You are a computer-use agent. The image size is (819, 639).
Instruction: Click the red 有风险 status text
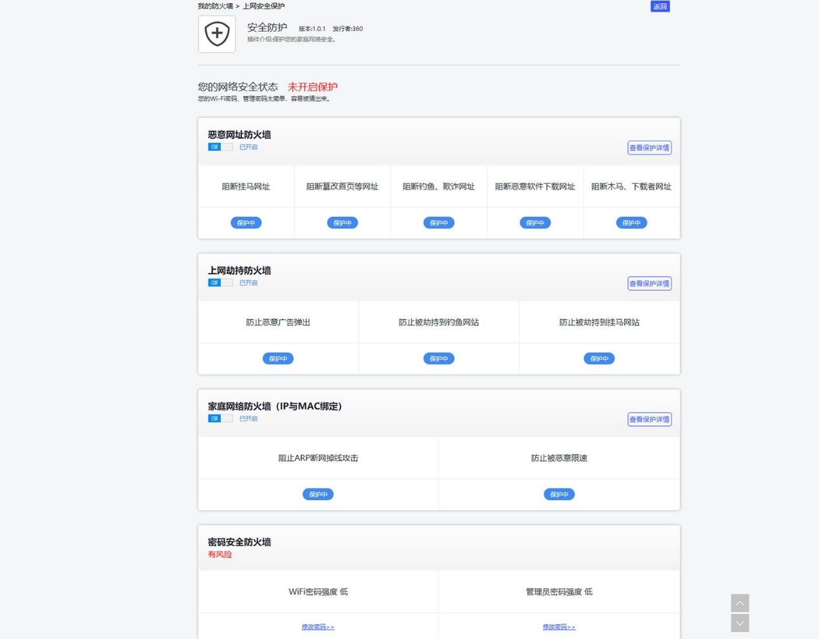pos(220,555)
